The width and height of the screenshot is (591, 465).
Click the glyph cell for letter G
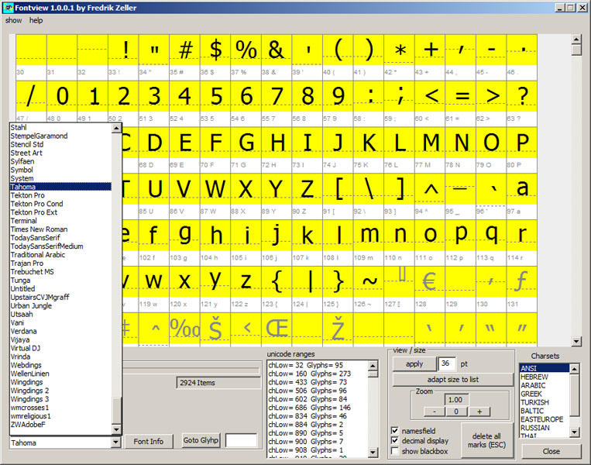(246, 143)
